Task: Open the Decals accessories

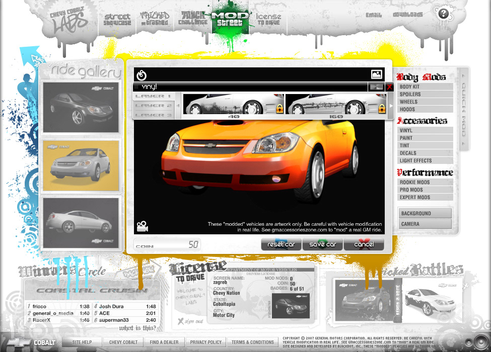Action: pyautogui.click(x=425, y=153)
